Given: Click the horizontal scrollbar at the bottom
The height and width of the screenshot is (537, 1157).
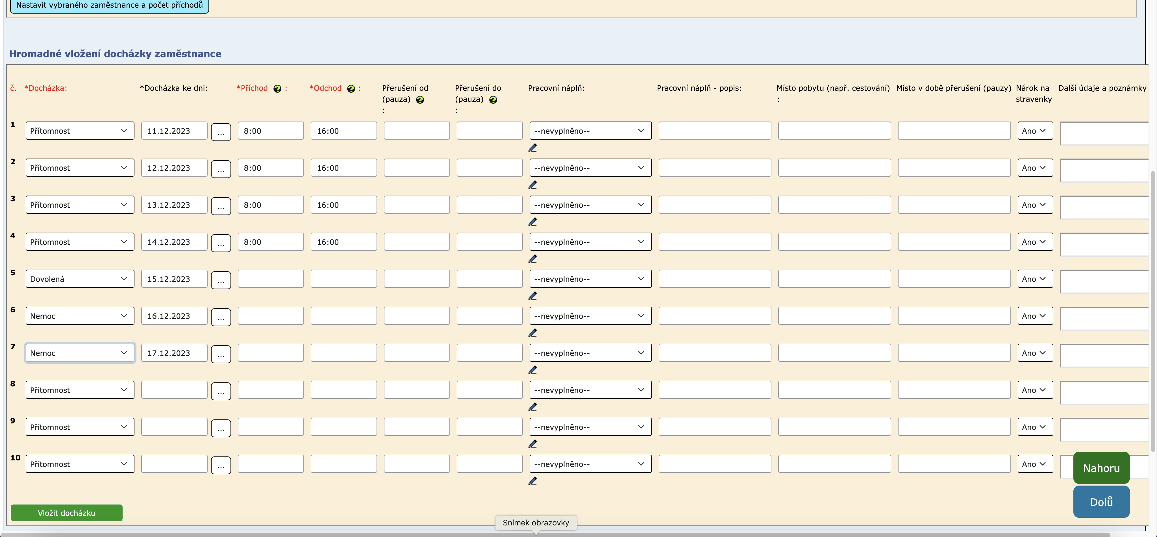Looking at the screenshot, I should point(269,534).
